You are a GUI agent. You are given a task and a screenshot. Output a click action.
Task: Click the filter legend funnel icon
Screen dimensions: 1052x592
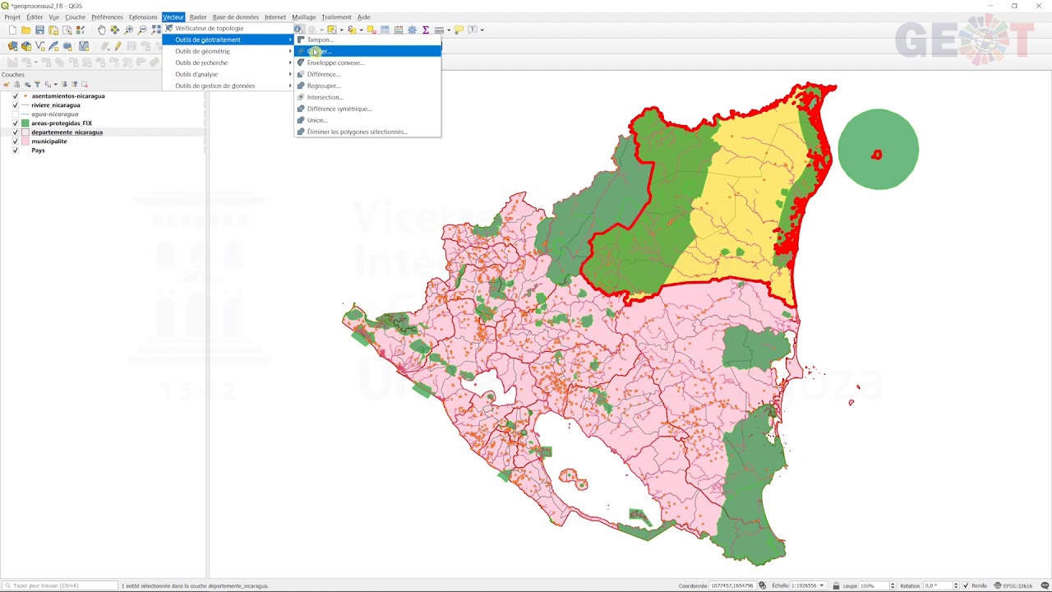coord(37,84)
